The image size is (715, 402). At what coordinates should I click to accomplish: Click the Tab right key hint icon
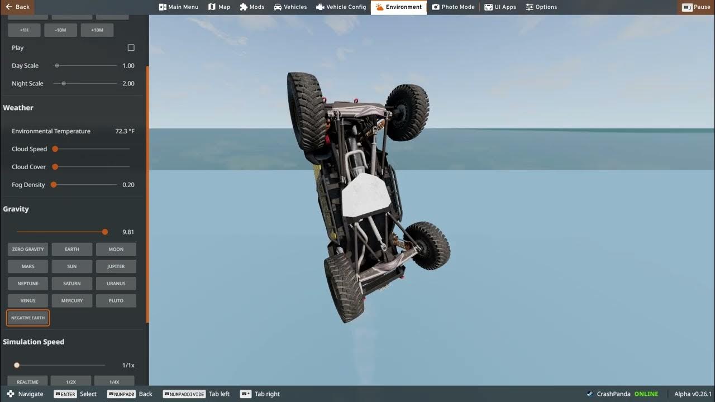(x=245, y=394)
